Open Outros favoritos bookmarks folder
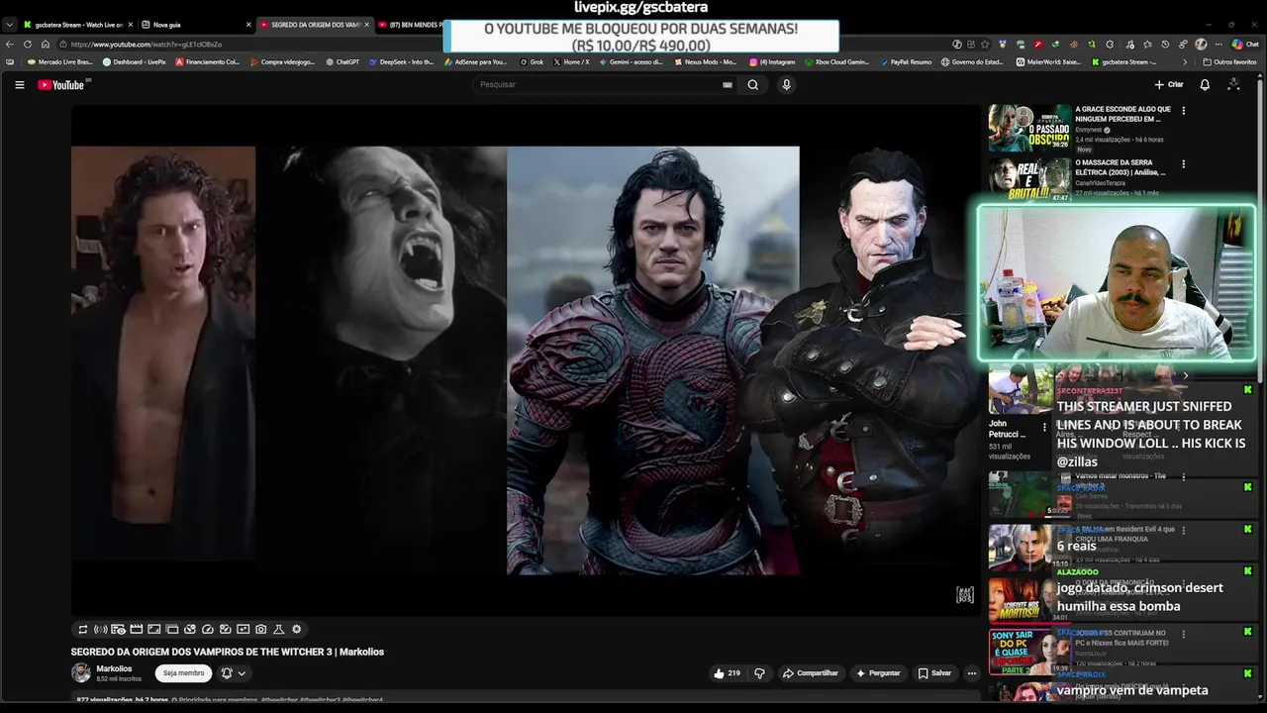 1230,61
